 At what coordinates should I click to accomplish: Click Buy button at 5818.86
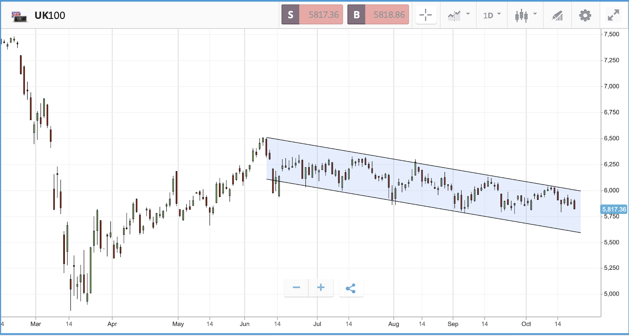tap(378, 15)
